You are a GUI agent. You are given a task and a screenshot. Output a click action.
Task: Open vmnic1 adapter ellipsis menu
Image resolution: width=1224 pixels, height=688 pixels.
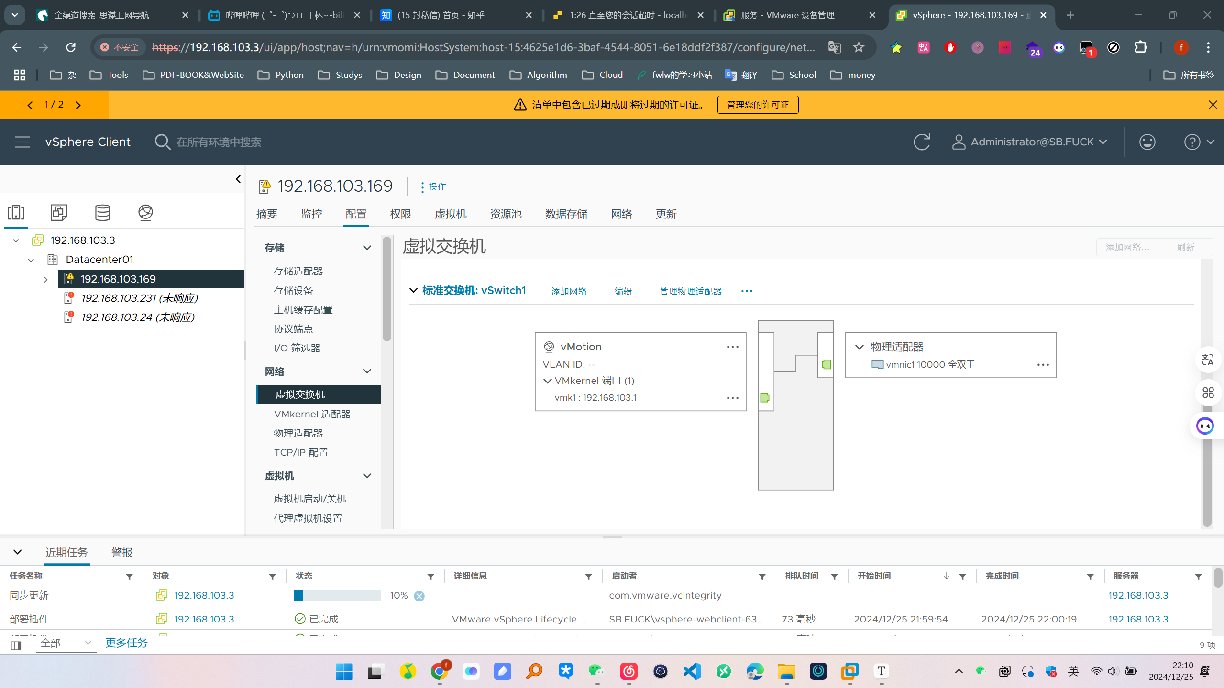click(x=1043, y=365)
